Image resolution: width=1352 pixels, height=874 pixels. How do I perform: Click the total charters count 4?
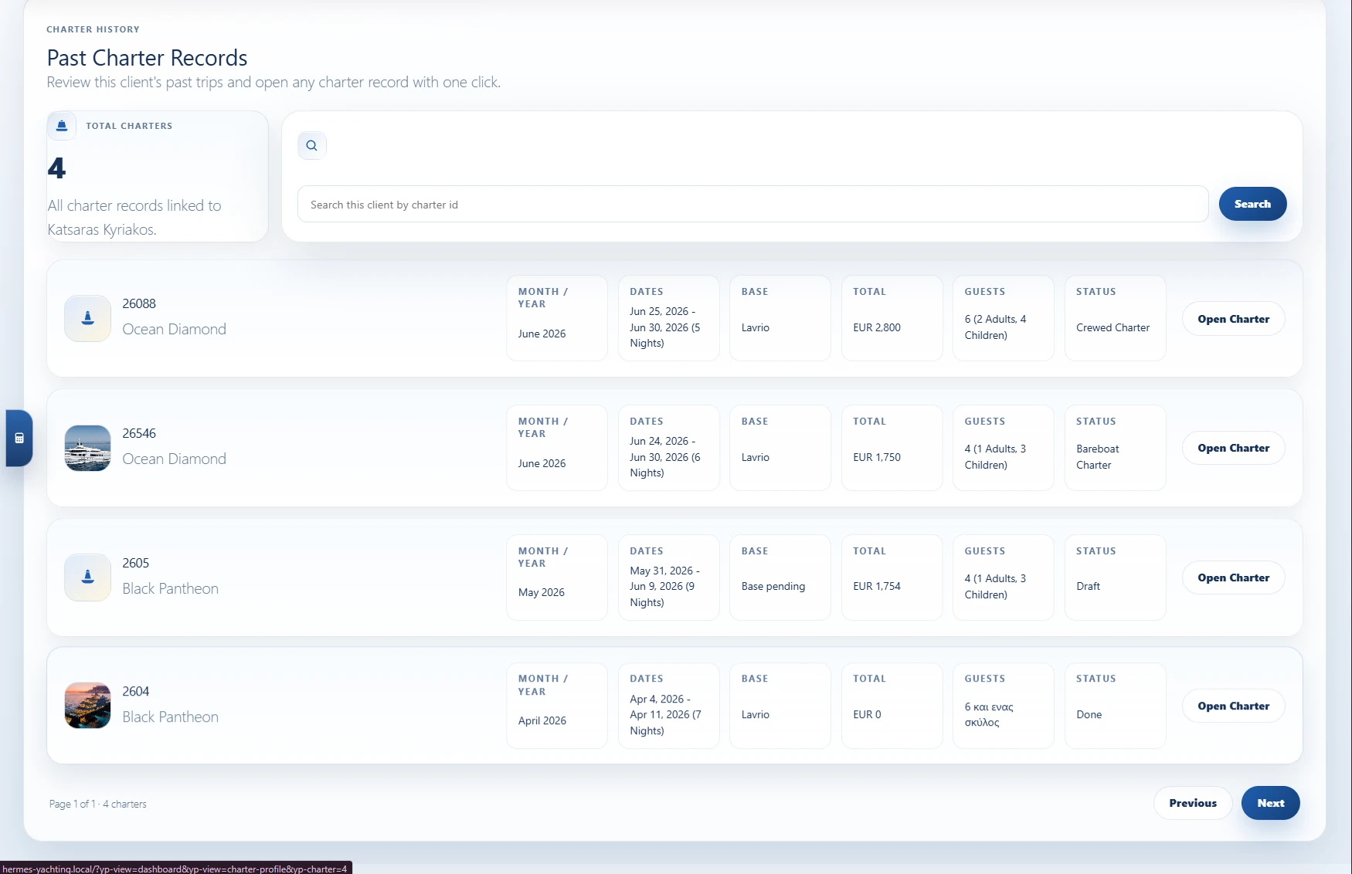tap(56, 168)
